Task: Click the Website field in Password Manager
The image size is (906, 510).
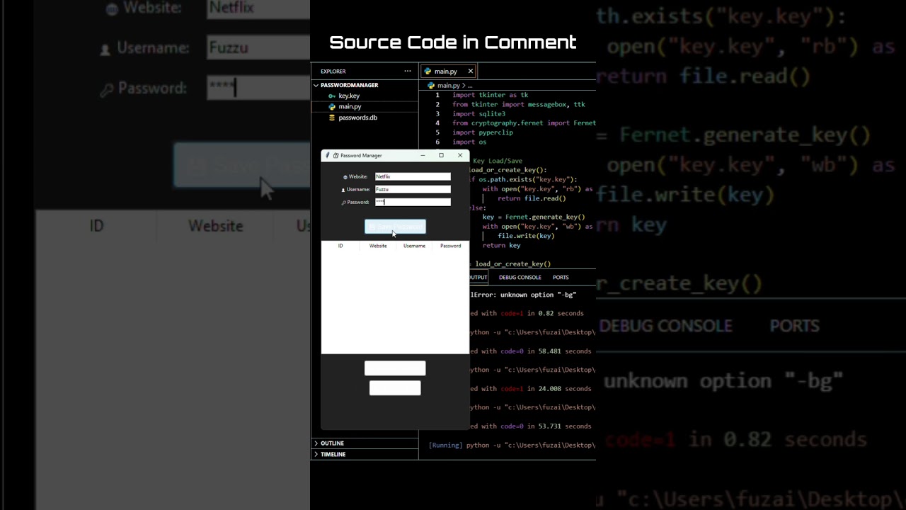Action: click(413, 176)
